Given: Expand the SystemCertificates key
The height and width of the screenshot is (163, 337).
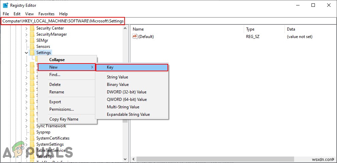Looking at the screenshot, I should (x=27, y=138).
